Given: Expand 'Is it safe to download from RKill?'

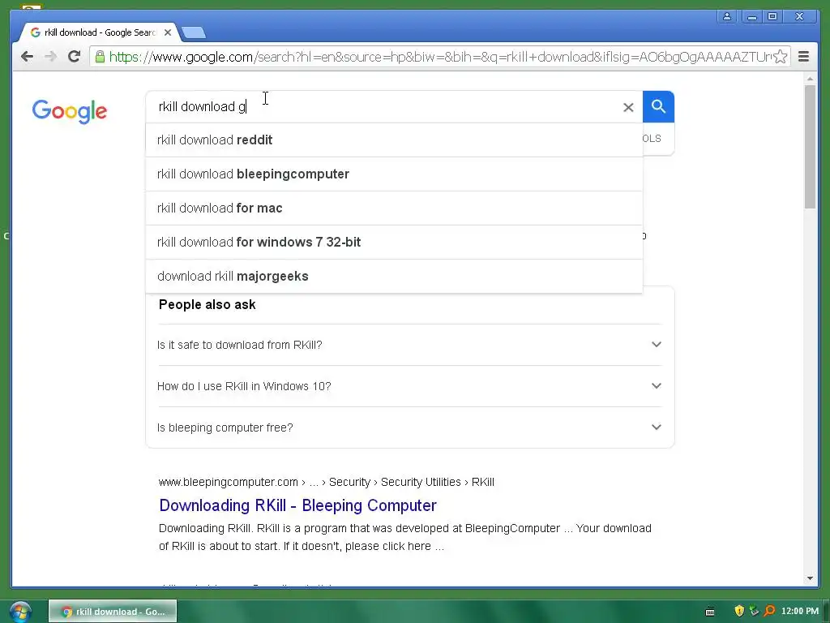Looking at the screenshot, I should point(409,345).
